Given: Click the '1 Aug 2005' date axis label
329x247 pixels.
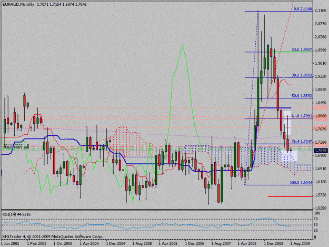Looking at the screenshot, I should point(142,243).
